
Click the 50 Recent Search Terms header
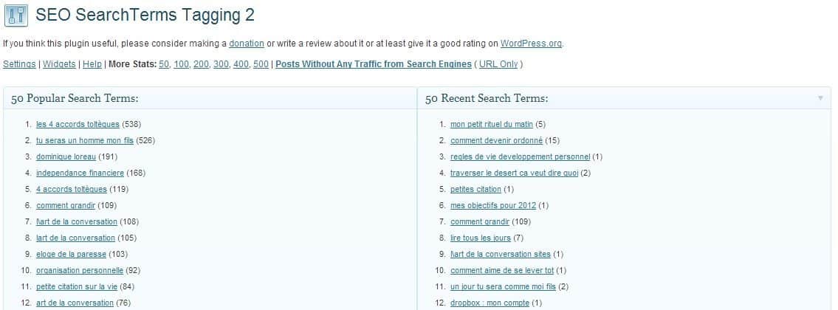[x=487, y=98]
